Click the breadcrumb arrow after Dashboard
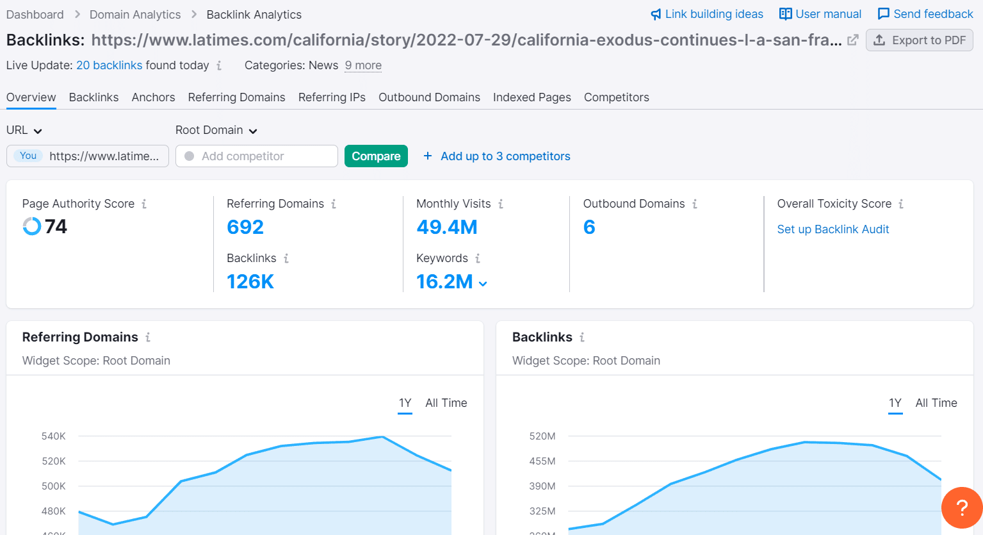 pos(77,14)
